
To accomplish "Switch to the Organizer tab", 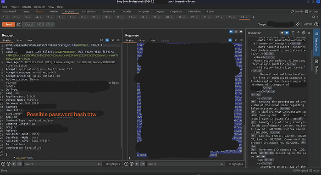I will click(176, 11).
